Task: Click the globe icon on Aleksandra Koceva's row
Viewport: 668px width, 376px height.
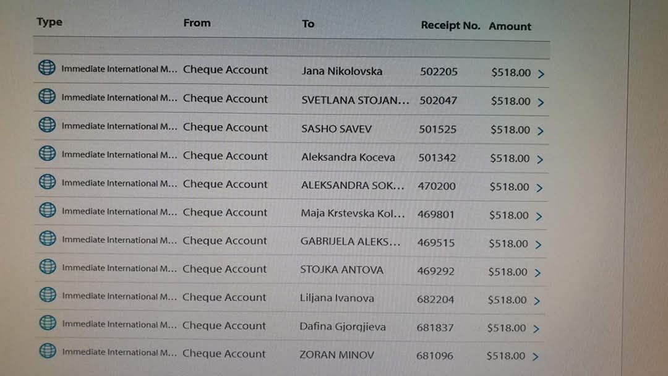Action: 47,153
